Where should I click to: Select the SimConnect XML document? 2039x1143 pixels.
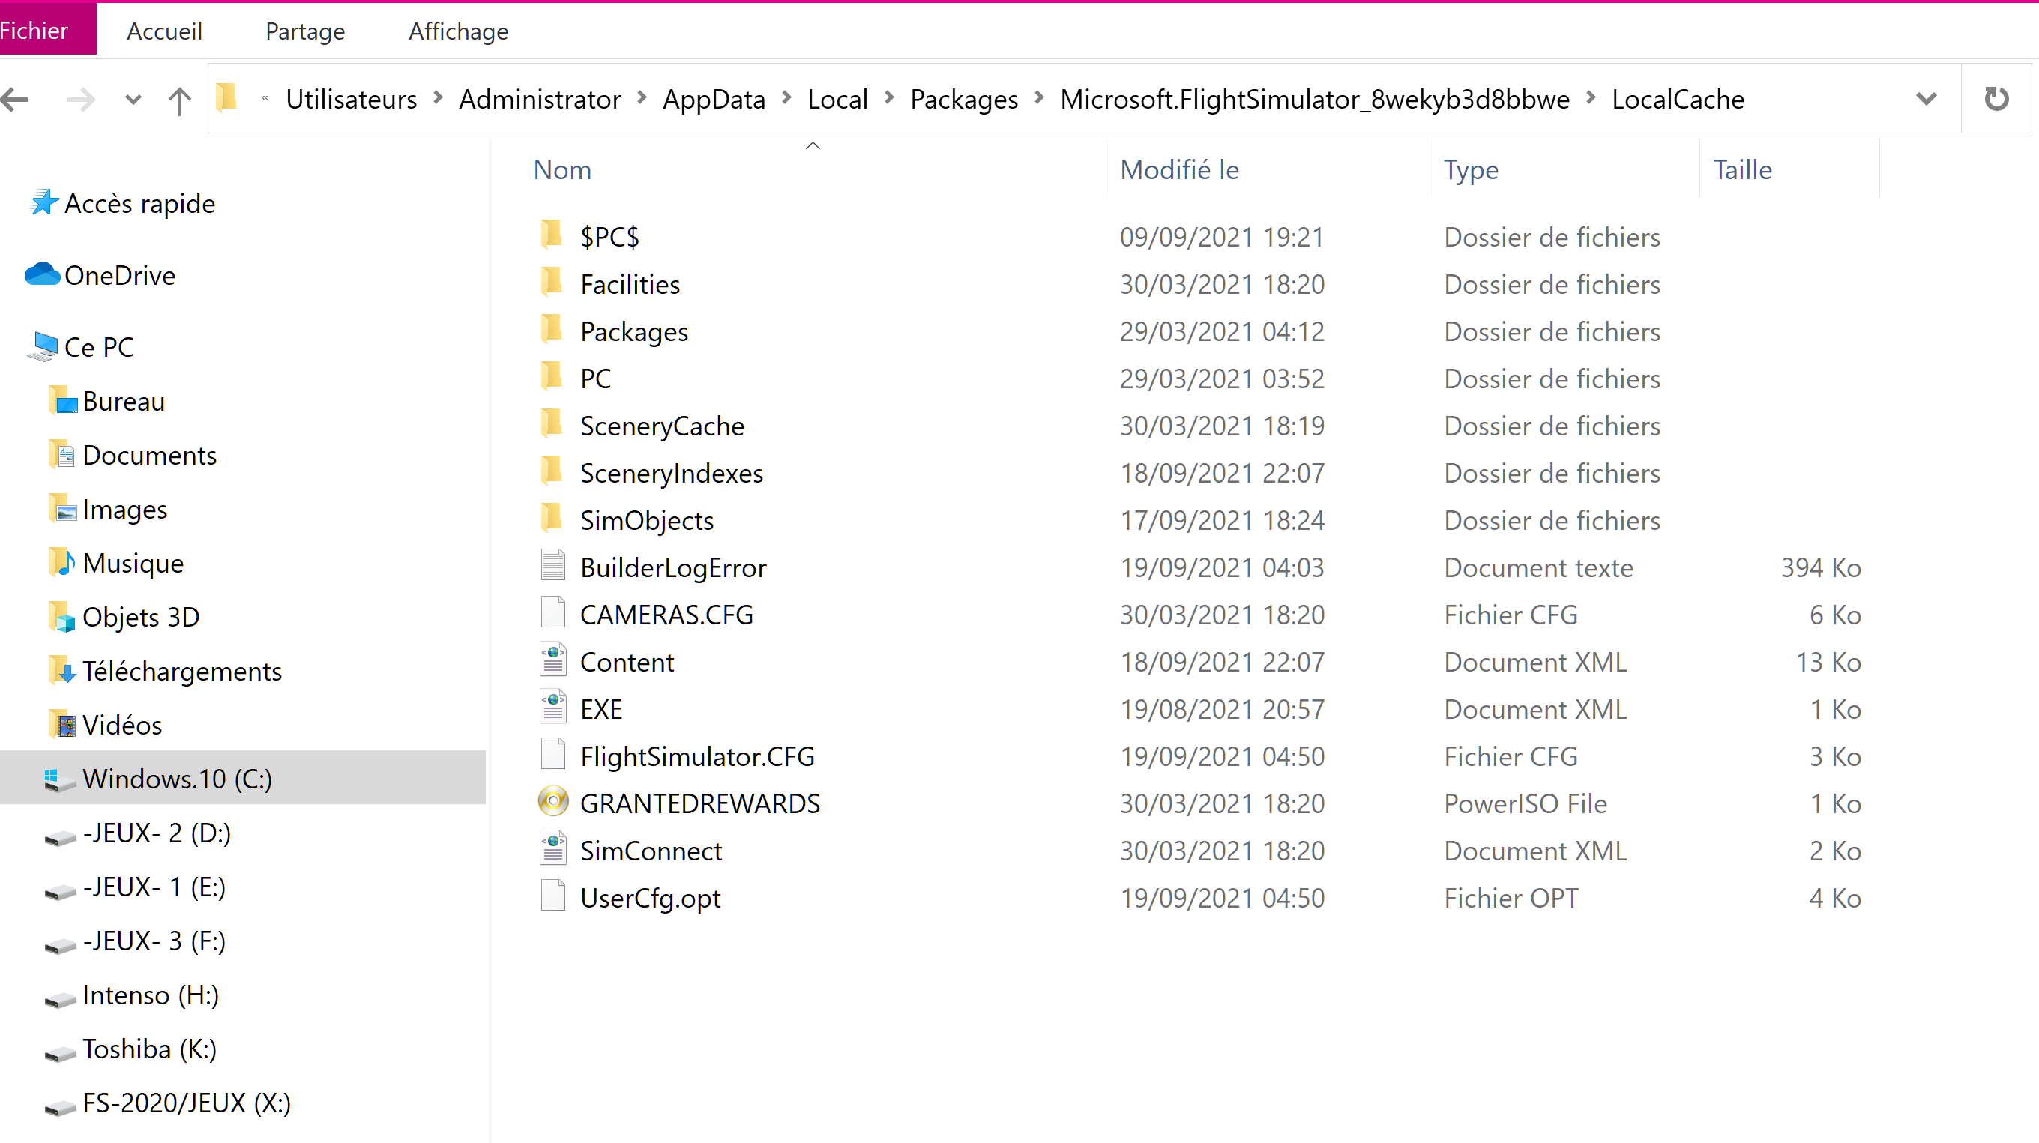point(651,850)
